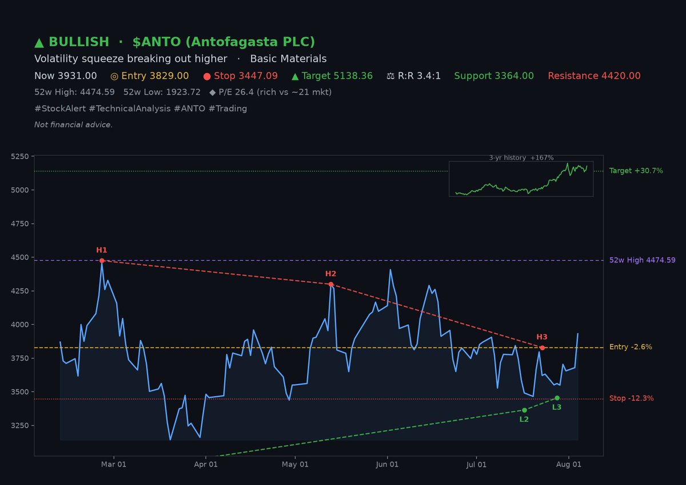Viewport: 686px width, 485px height.
Task: Click the 'Jul 01' x-axis label
Action: (x=476, y=464)
